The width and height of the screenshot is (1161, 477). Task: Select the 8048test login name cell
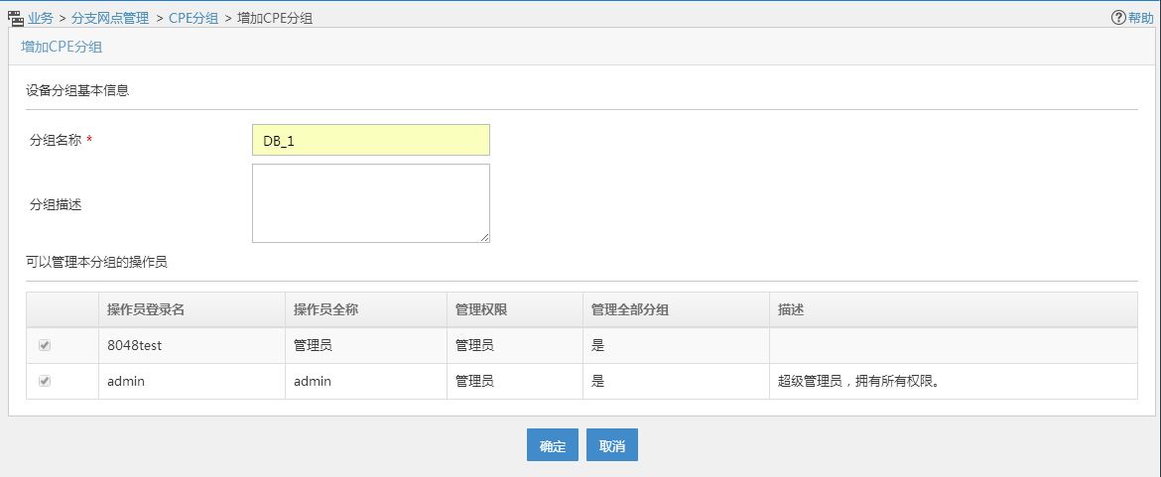click(x=192, y=345)
